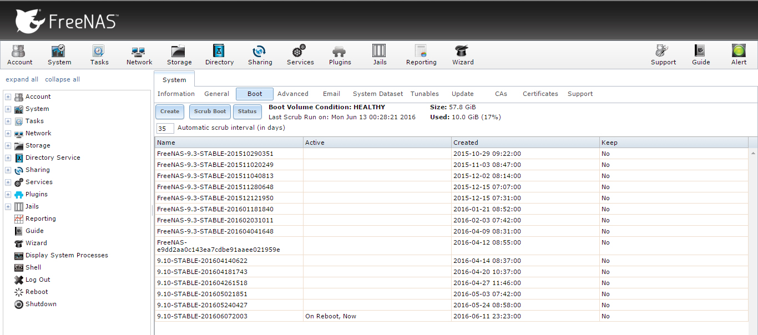Click the Create boot environment button
The image size is (758, 335).
(x=170, y=111)
